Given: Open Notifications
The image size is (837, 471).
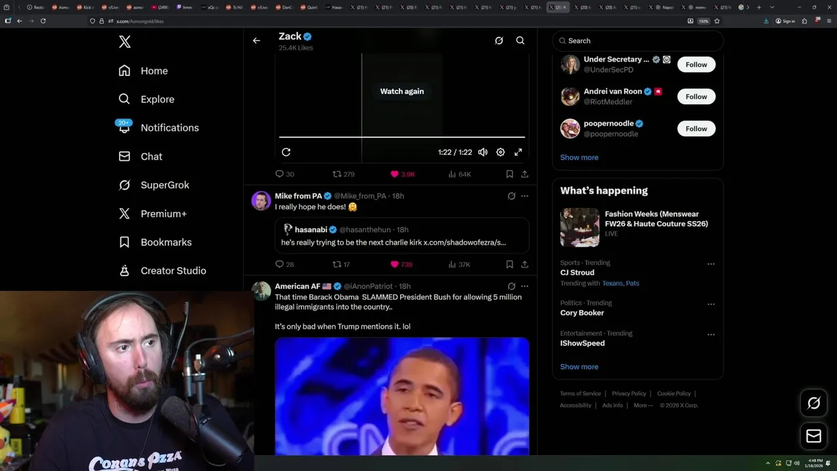Looking at the screenshot, I should pyautogui.click(x=158, y=128).
